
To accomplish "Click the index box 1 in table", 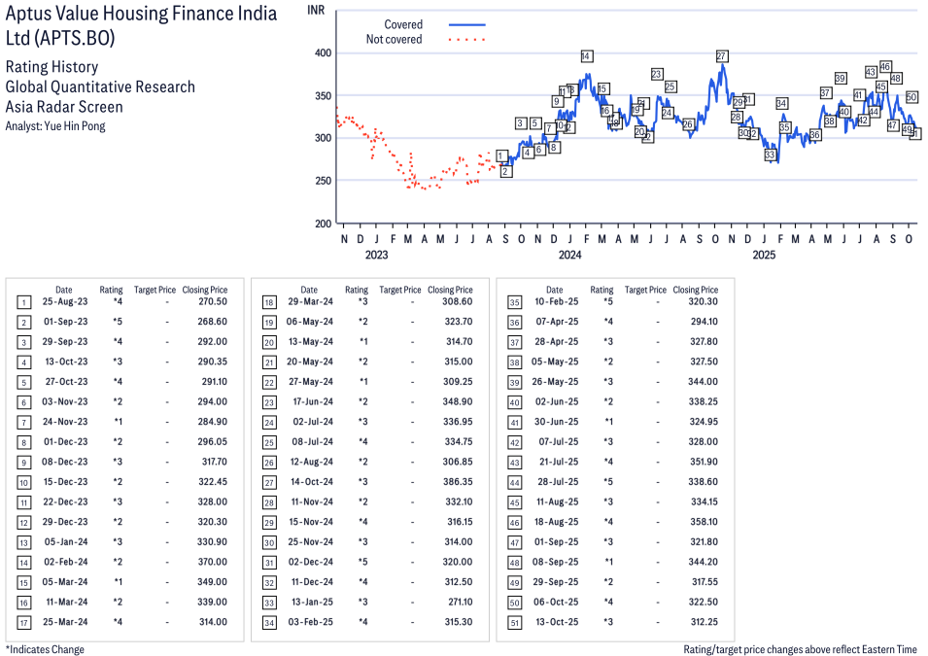I will (x=24, y=302).
